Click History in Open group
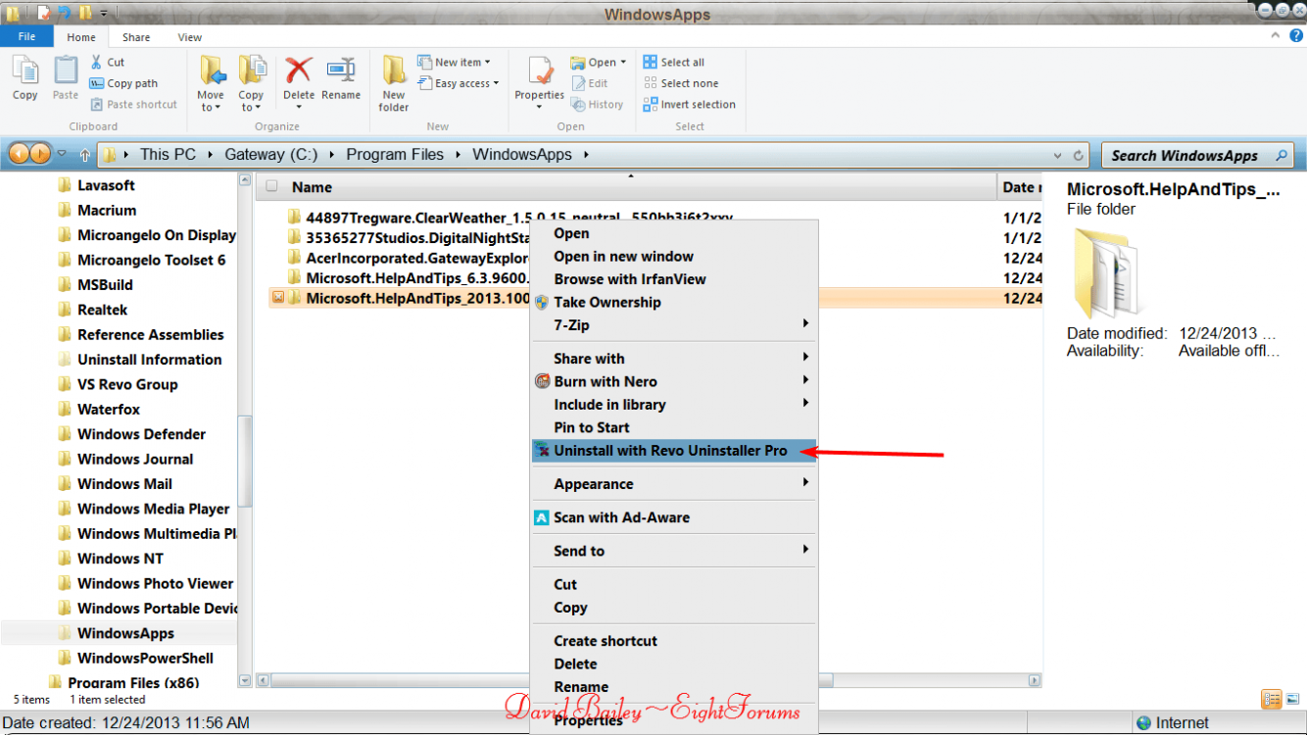The height and width of the screenshot is (735, 1307). tap(596, 104)
